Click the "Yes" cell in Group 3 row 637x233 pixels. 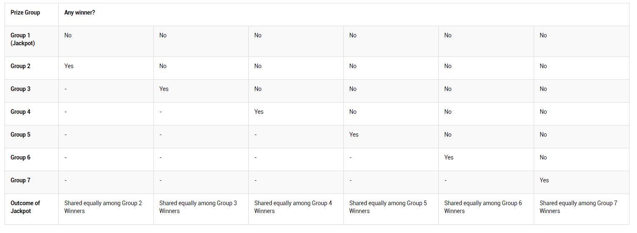pos(164,89)
